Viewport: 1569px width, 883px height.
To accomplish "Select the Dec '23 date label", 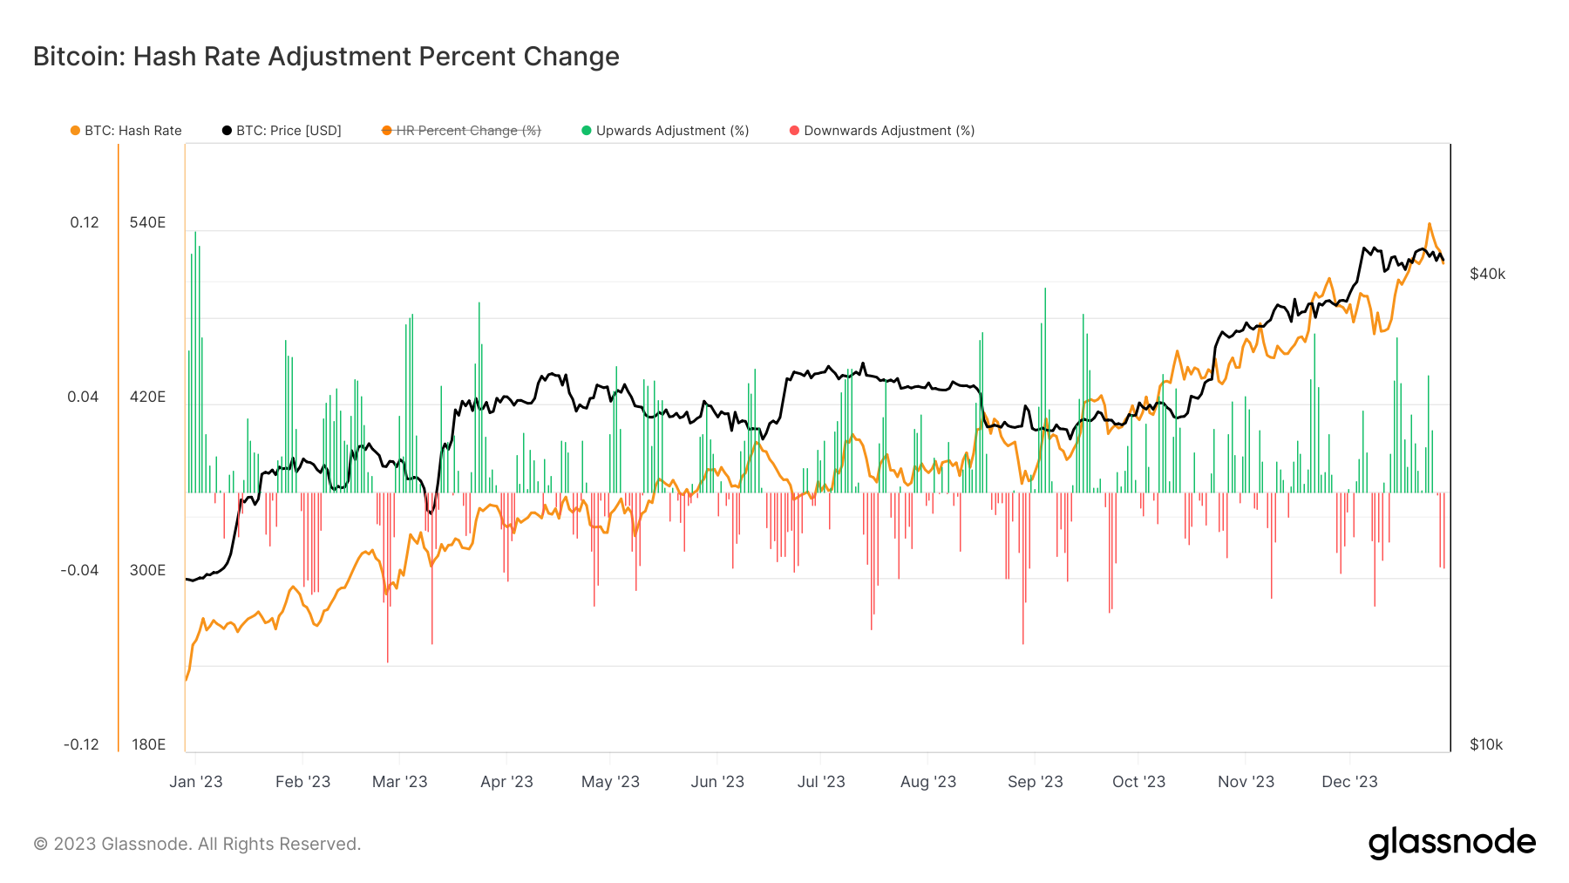I will coord(1349,782).
